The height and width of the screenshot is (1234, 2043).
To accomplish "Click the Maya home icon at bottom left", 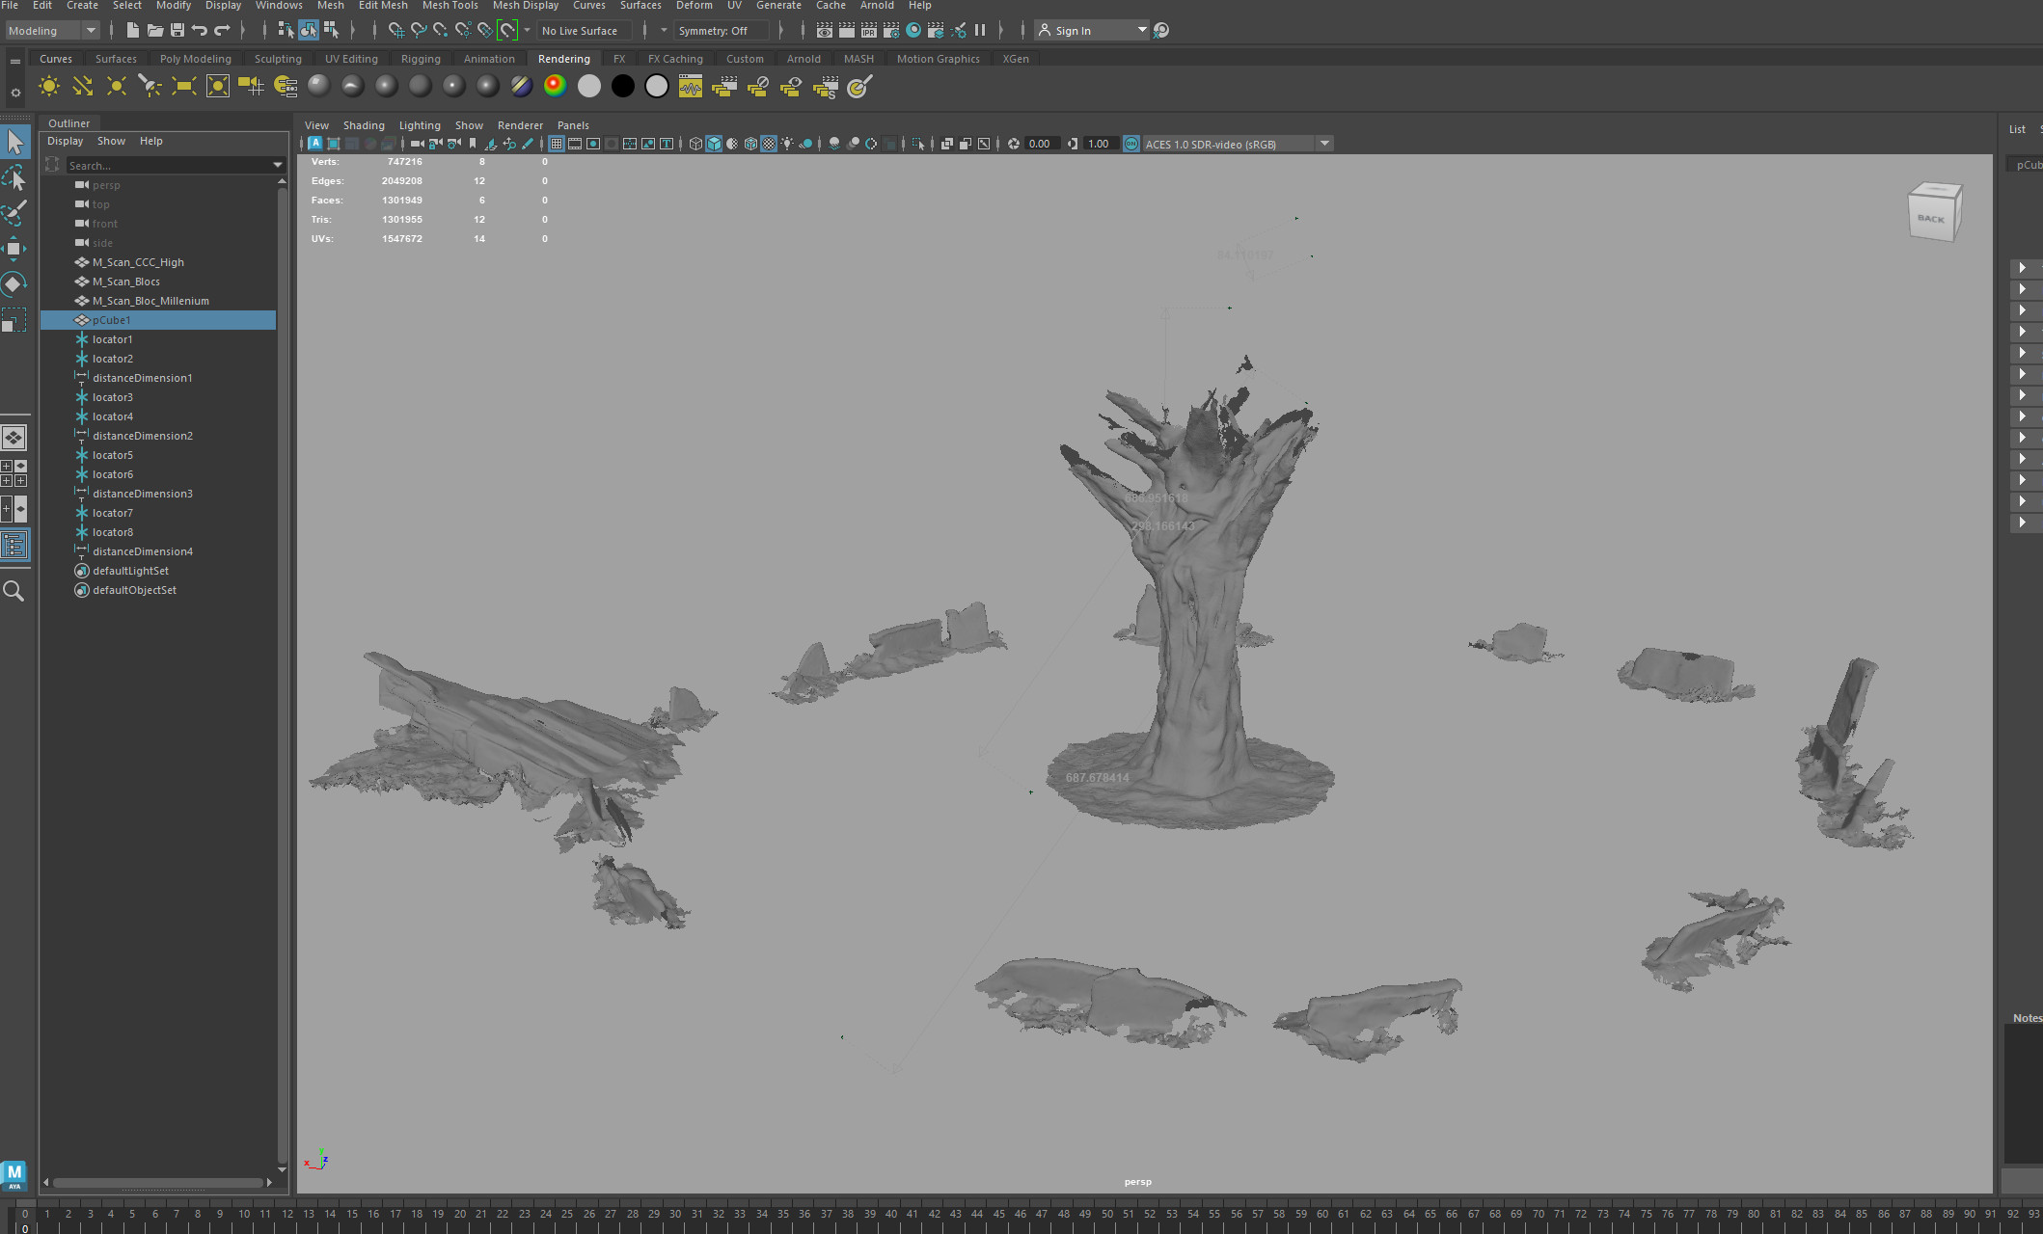I will pyautogui.click(x=14, y=1175).
